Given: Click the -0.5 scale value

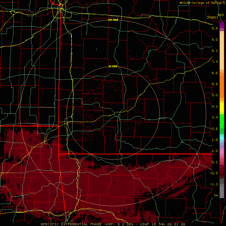Looking at the screenshot, I should pos(214,173).
